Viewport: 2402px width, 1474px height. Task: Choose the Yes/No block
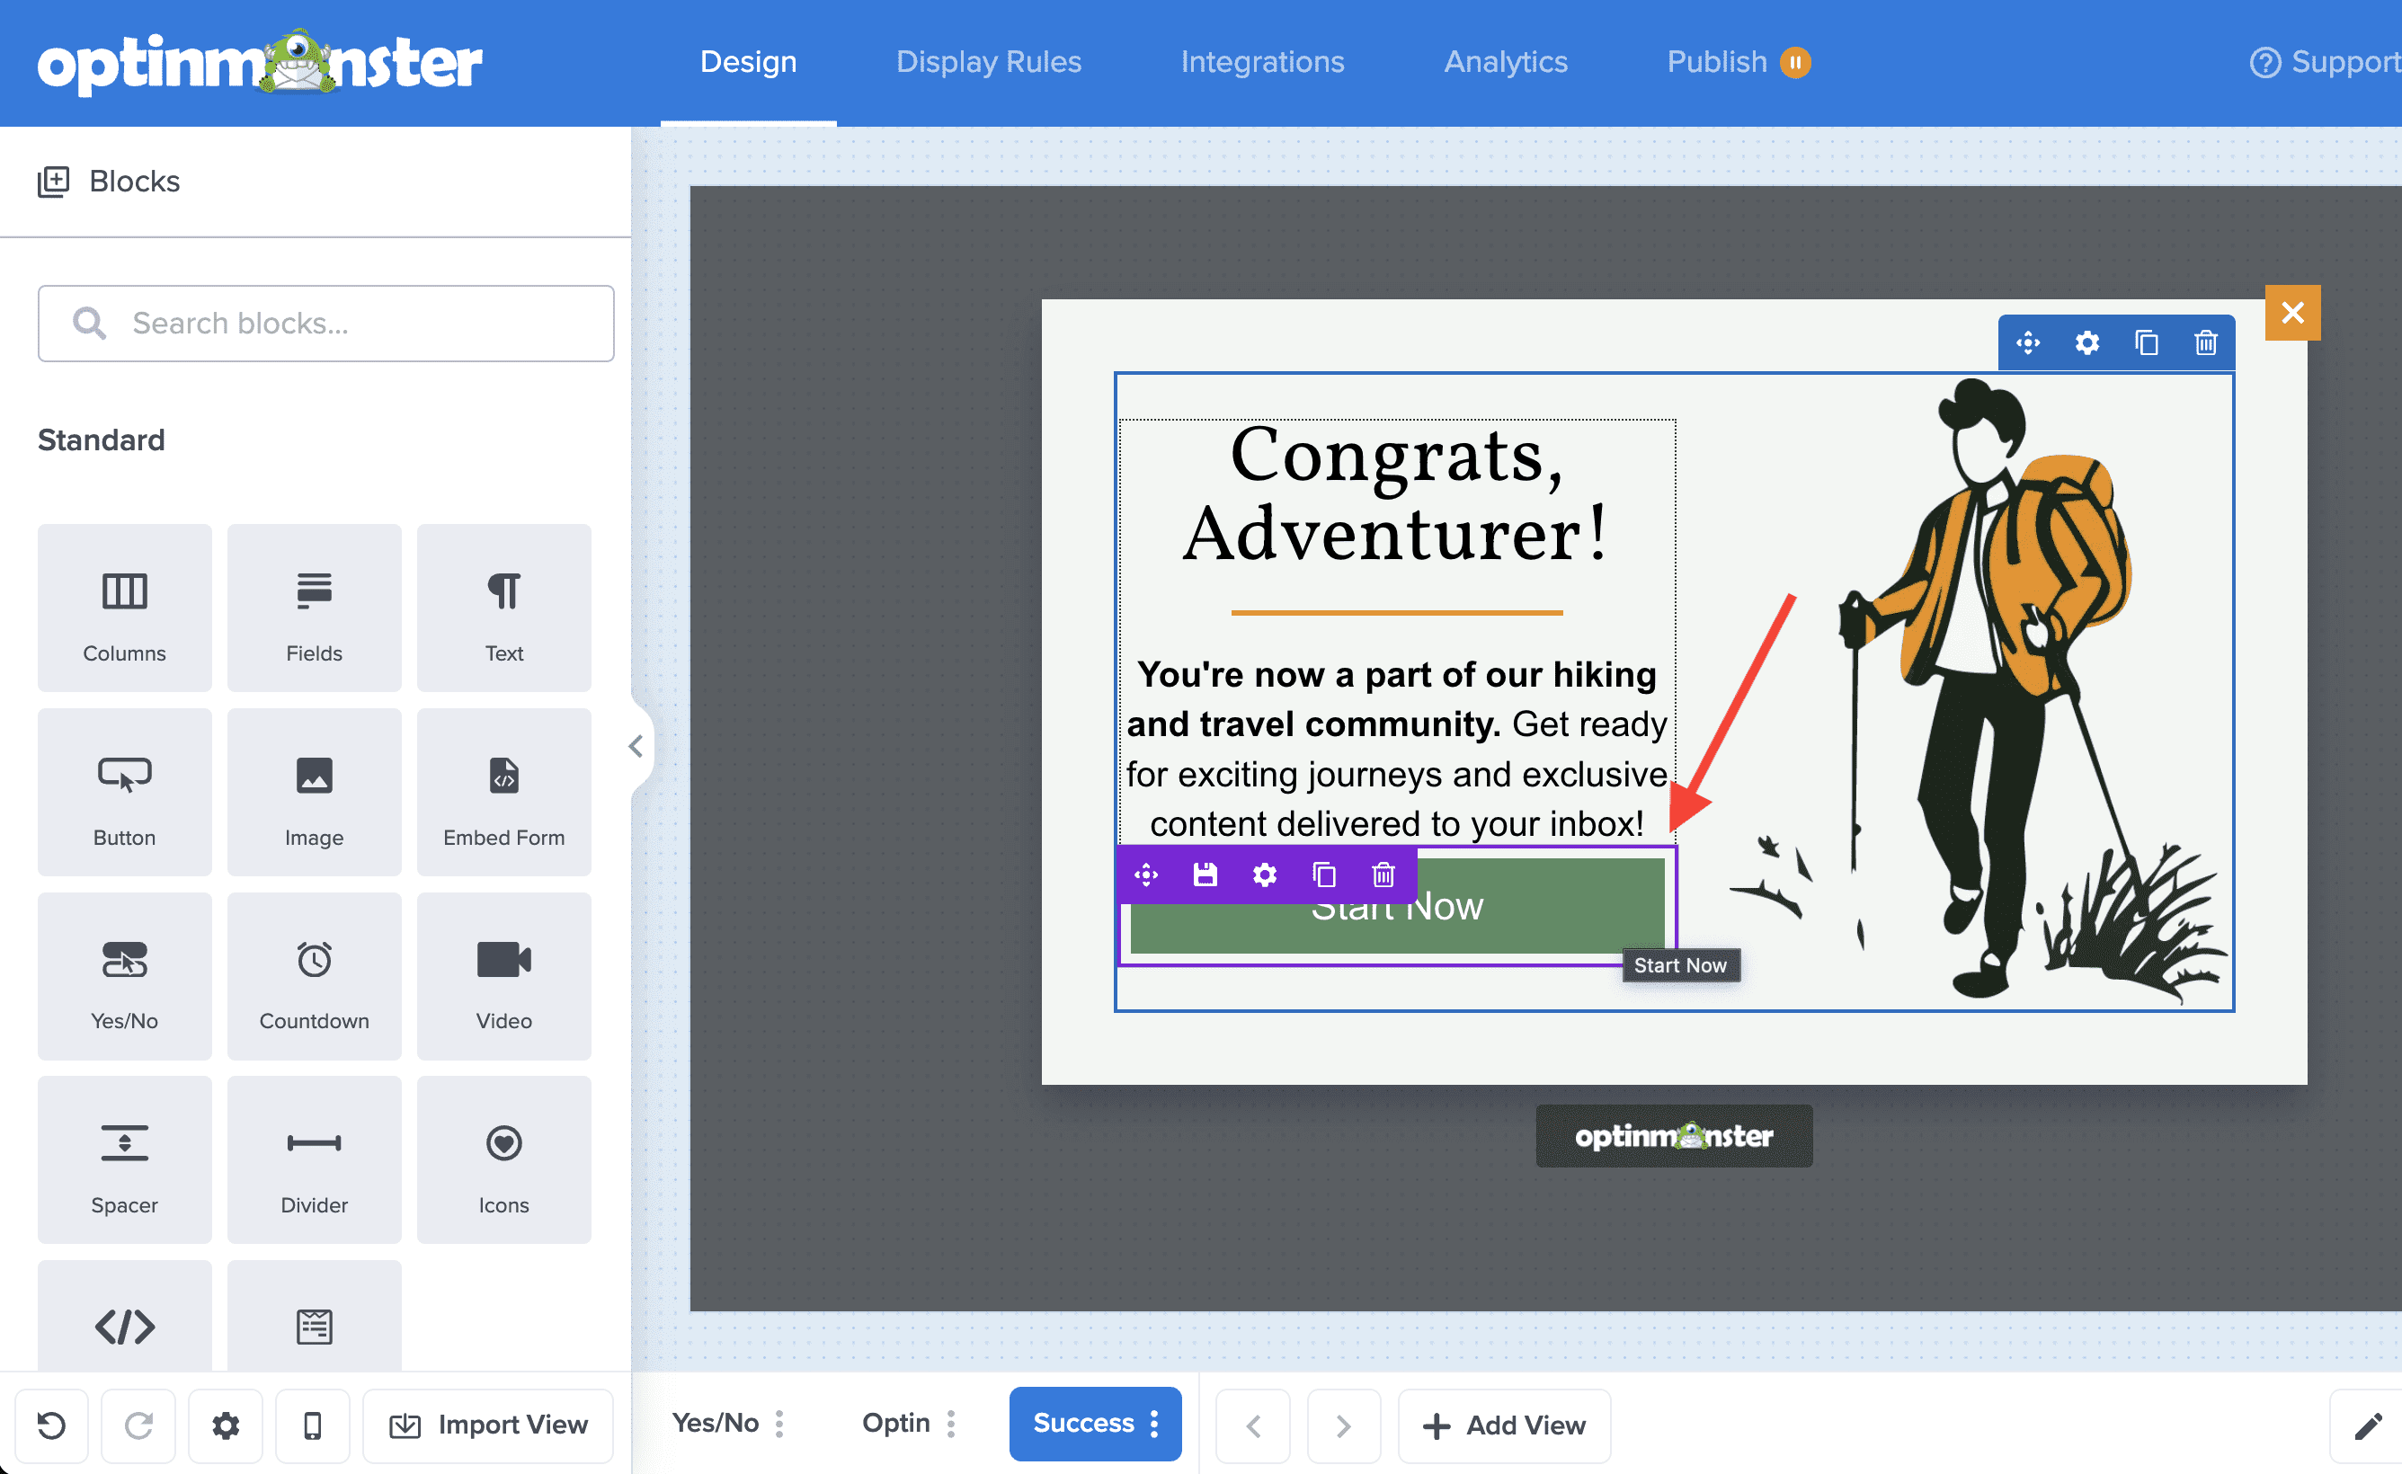coord(124,976)
